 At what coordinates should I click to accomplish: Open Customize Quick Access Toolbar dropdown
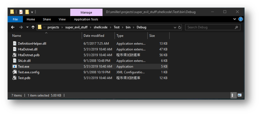[x=32, y=12]
